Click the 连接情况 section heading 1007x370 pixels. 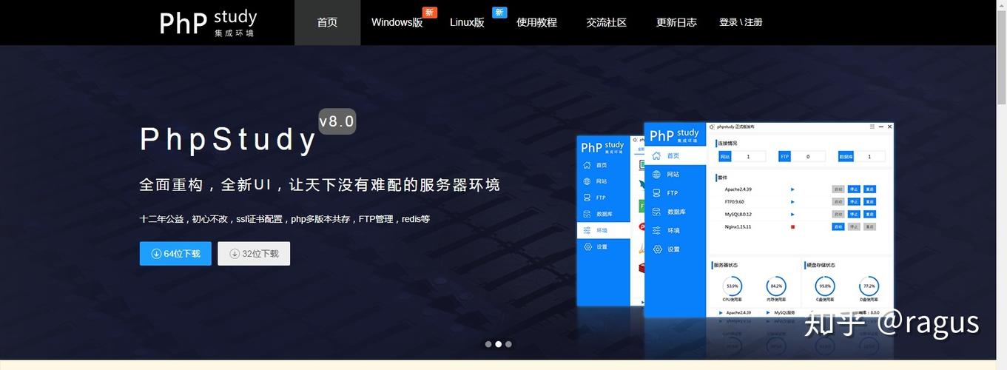[727, 143]
